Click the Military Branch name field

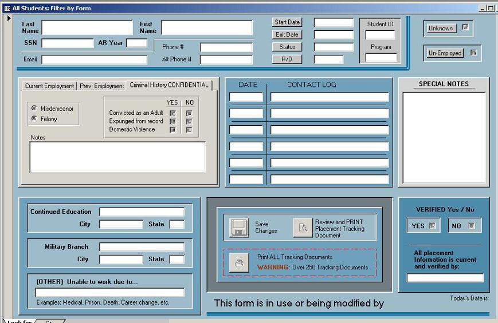click(142, 247)
